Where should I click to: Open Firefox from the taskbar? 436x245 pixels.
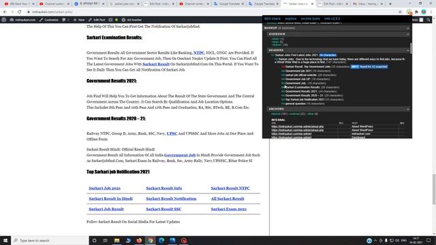(139, 240)
